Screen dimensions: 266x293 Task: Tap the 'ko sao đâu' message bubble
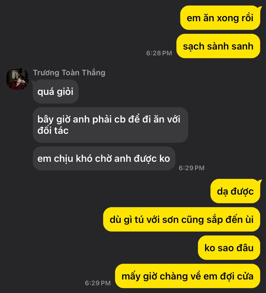click(229, 248)
